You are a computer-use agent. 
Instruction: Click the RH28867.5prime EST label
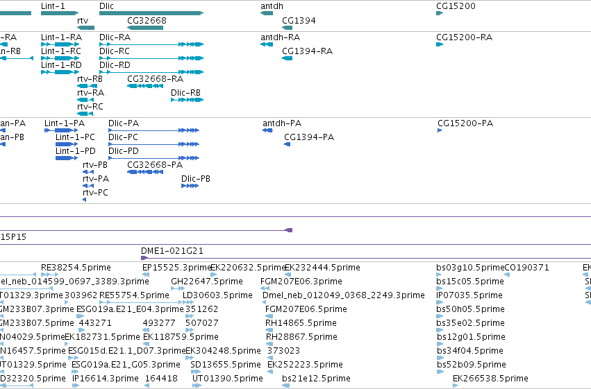(301, 337)
